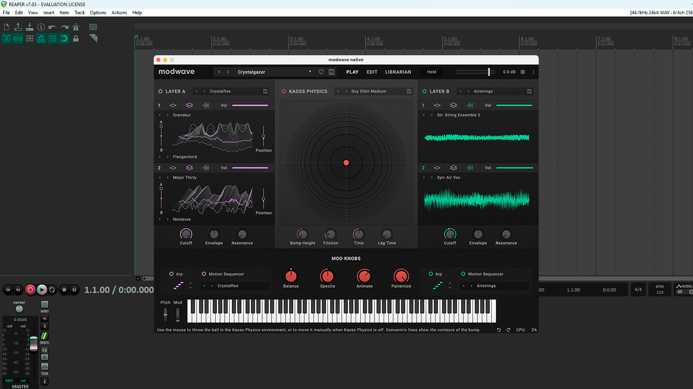Toggle Layer A Motion Sequencer power

[204, 274]
